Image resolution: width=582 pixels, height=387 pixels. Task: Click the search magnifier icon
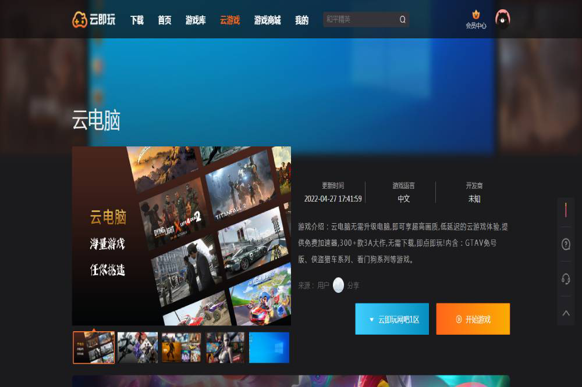(402, 19)
